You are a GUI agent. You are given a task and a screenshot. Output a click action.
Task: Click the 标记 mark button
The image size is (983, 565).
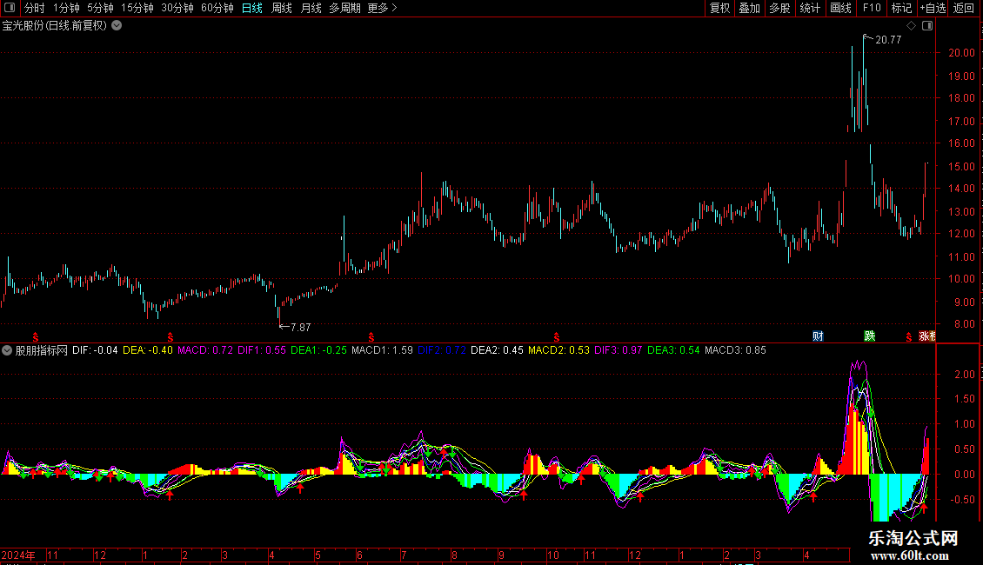click(901, 8)
